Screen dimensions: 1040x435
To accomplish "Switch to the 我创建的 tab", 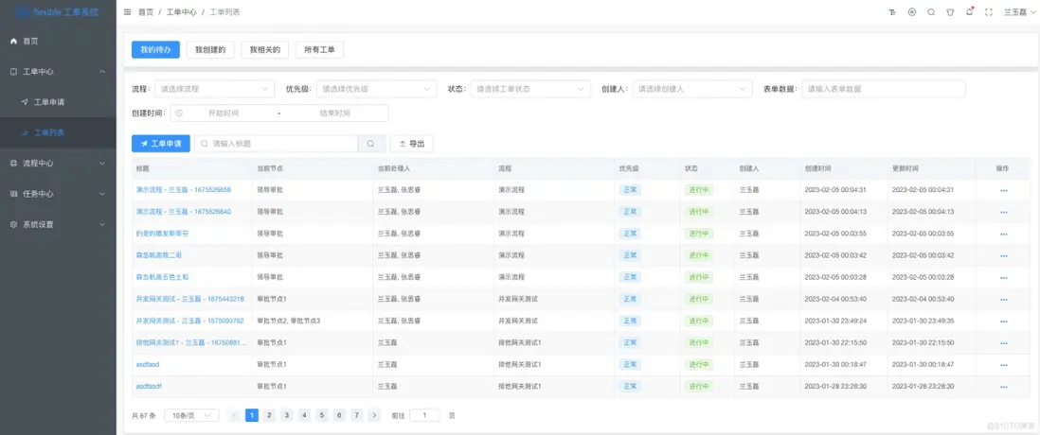I will 210,49.
